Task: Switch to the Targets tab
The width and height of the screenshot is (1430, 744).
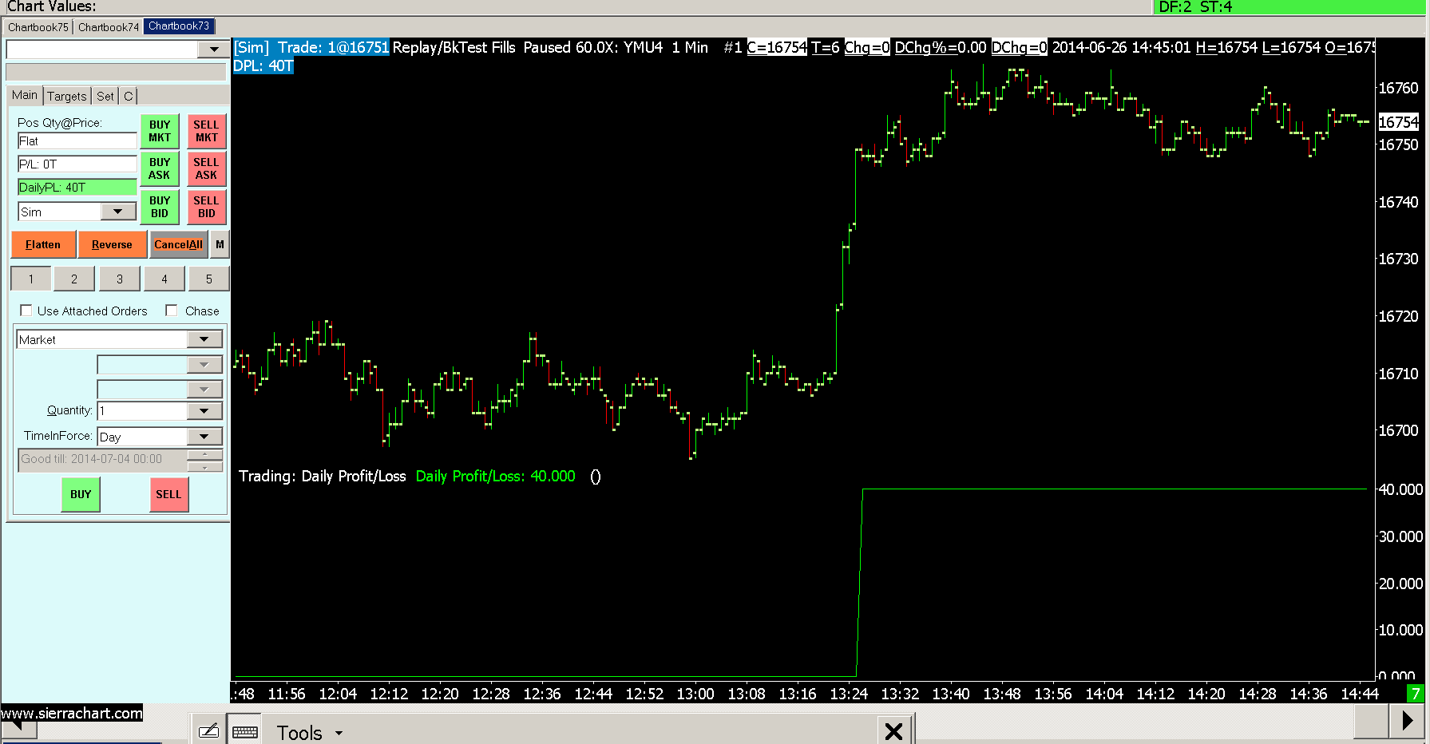Action: pos(67,96)
